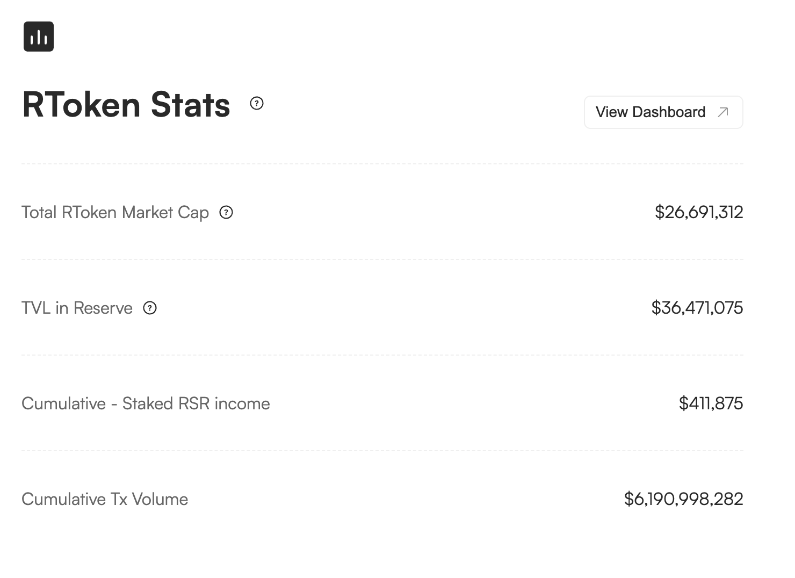Viewport: 795px width, 578px height.
Task: Select the Cumulative Tx Volume label
Action: tap(105, 500)
